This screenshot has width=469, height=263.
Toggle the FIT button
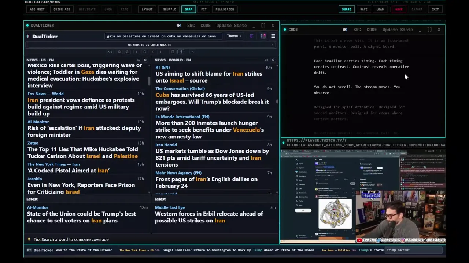204,9
